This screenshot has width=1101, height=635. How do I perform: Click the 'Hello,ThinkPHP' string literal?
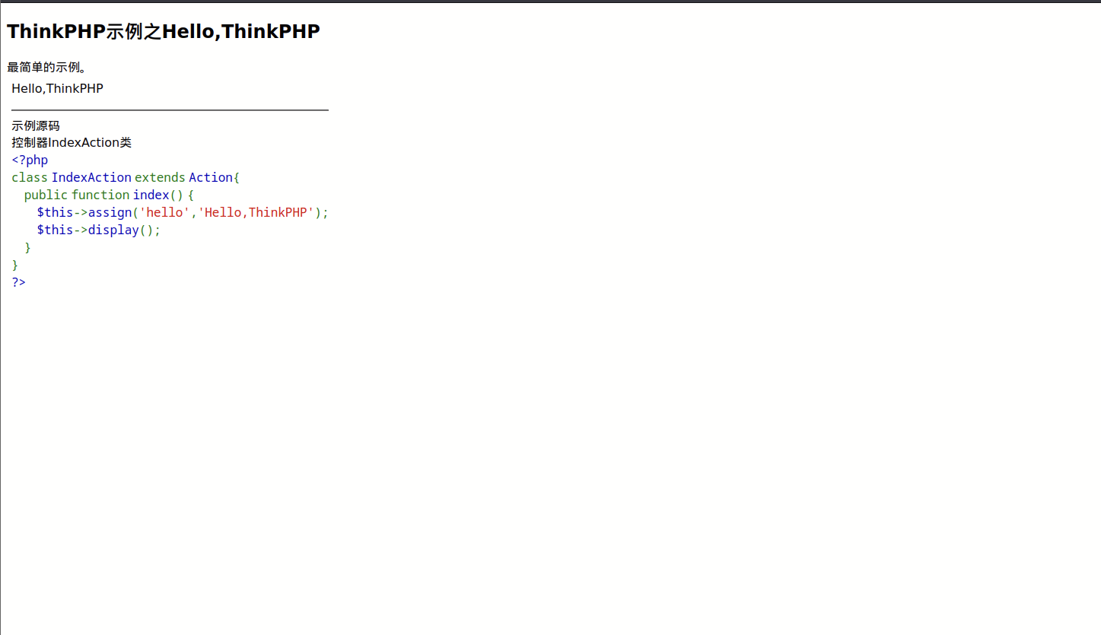click(x=256, y=212)
